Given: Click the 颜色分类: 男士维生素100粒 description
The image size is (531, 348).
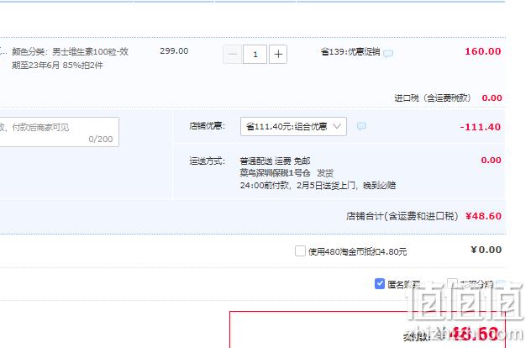Looking at the screenshot, I should [70, 58].
